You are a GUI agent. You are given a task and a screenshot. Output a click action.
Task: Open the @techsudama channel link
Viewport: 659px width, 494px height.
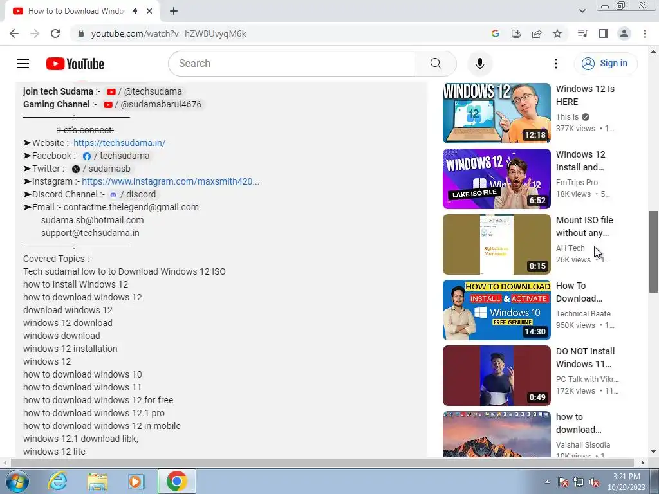pyautogui.click(x=144, y=91)
